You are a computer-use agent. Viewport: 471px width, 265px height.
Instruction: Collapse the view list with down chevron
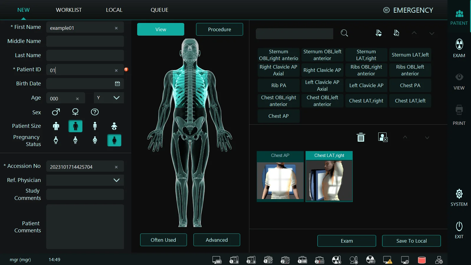pyautogui.click(x=427, y=138)
